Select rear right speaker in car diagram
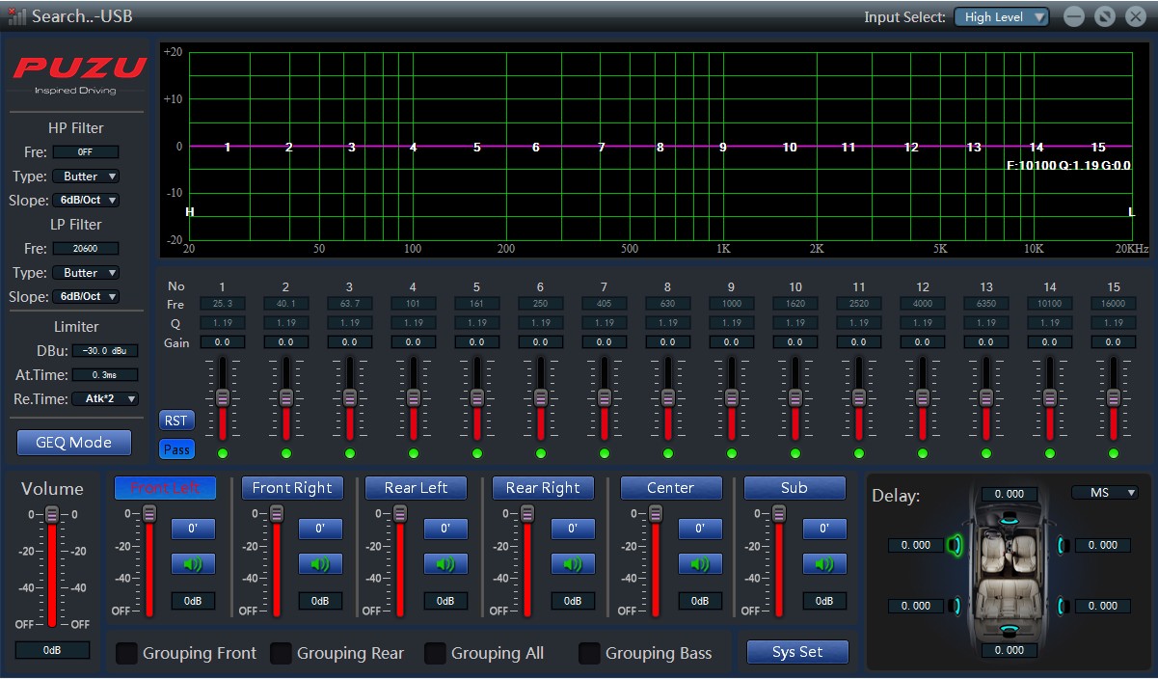Image resolution: width=1158 pixels, height=679 pixels. (1063, 606)
